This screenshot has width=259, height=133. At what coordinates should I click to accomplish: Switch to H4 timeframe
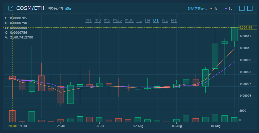coord(148,20)
